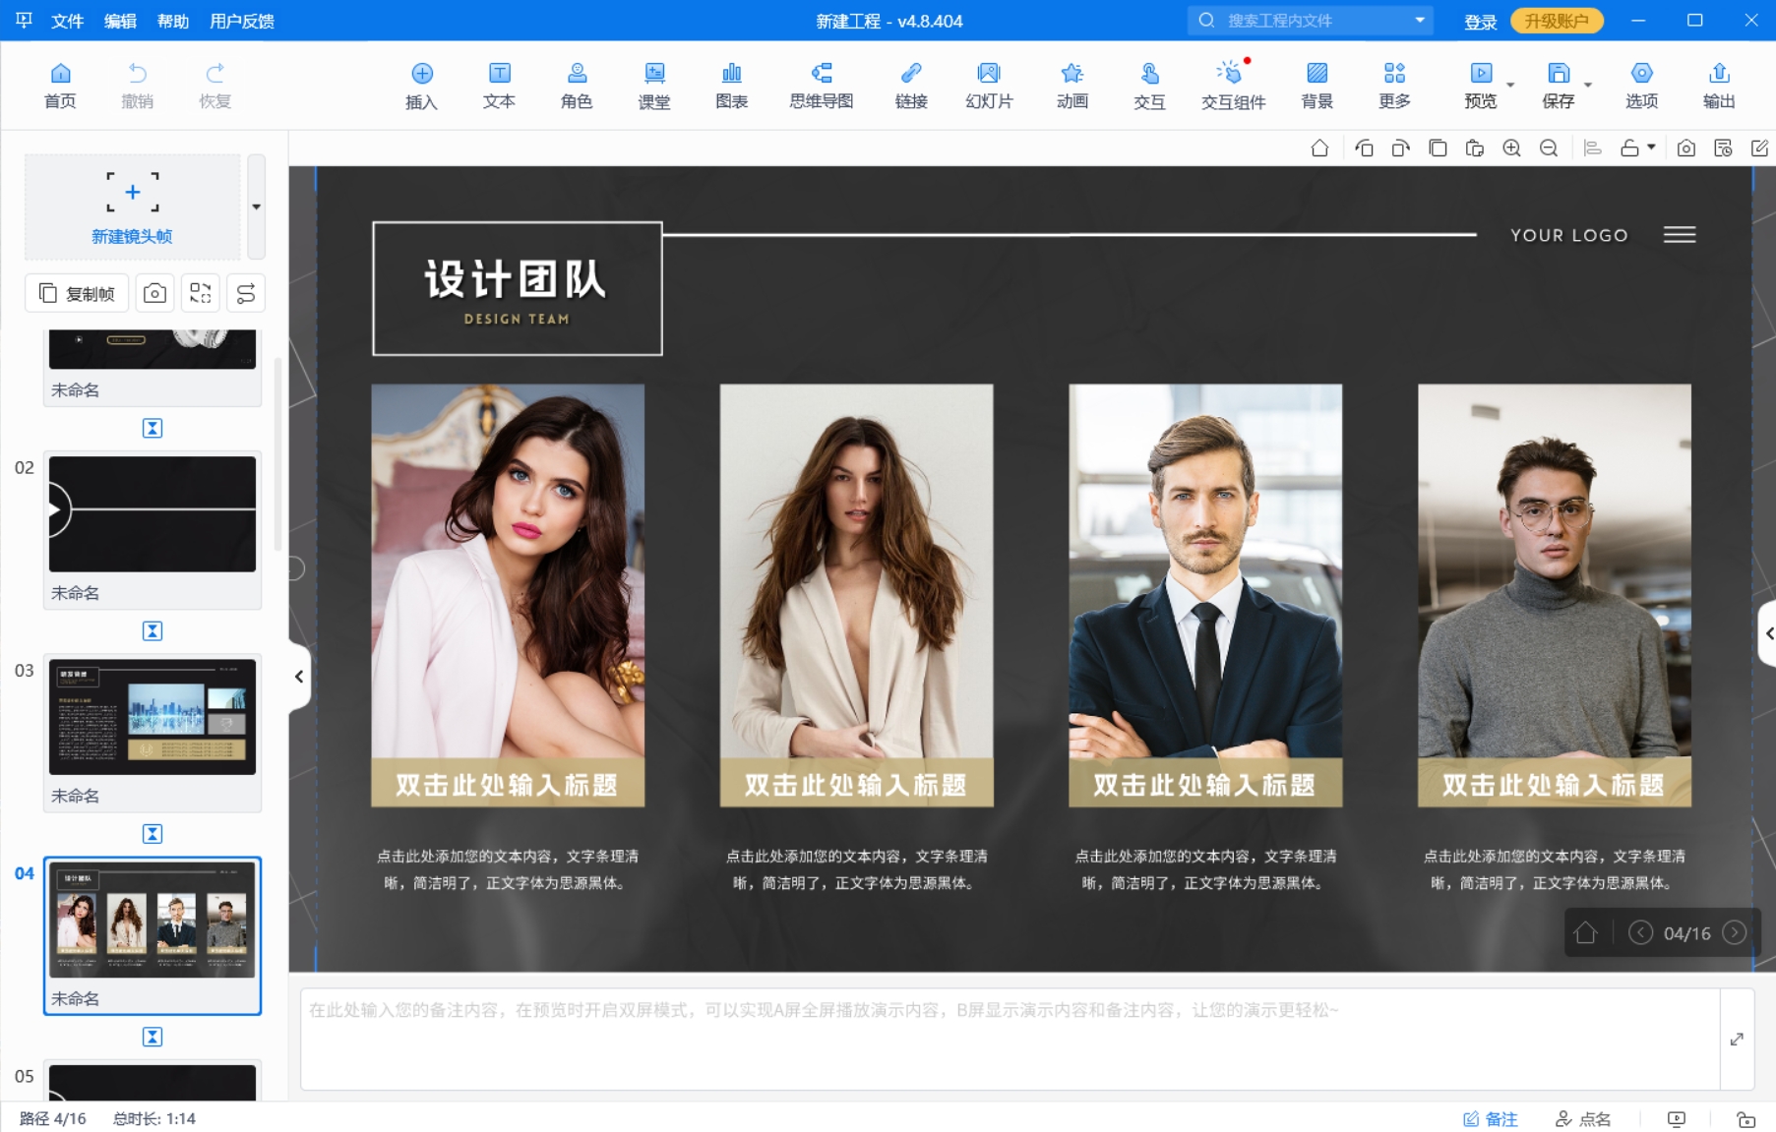This screenshot has width=1776, height=1132.
Task: Redo action with 恢复
Action: point(214,86)
